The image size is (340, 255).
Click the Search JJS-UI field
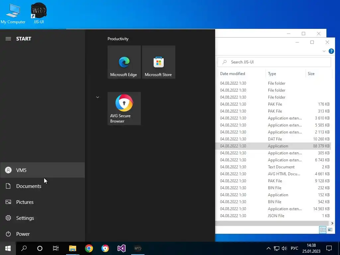pos(274,62)
